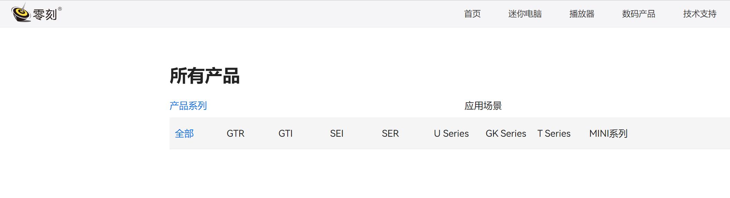
Task: Switch to the 应用场景 tab
Action: [x=483, y=106]
